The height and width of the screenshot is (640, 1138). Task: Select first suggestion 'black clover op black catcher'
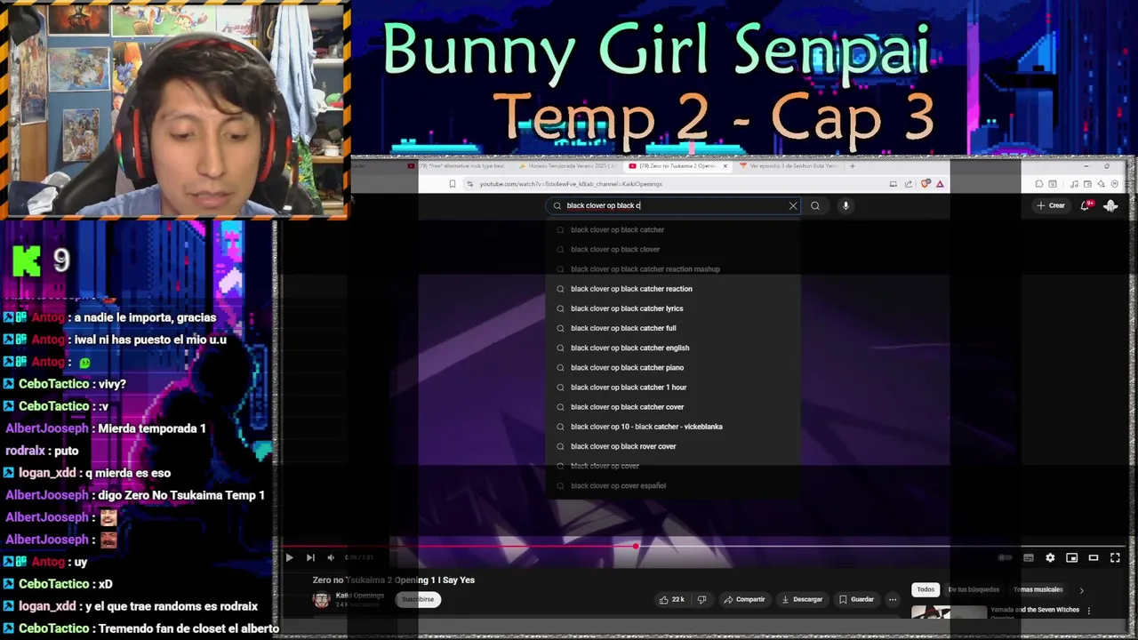pyautogui.click(x=673, y=229)
